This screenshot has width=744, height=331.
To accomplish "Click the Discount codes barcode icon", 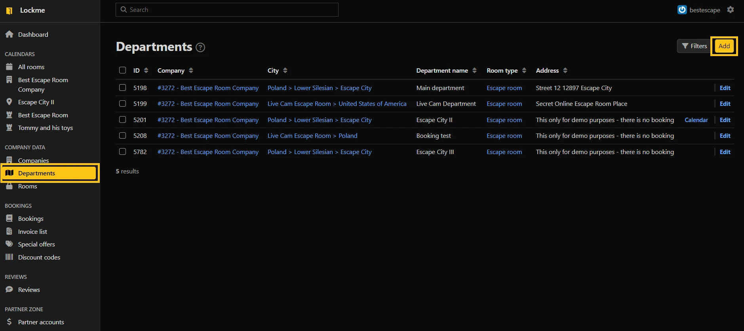I will point(10,257).
